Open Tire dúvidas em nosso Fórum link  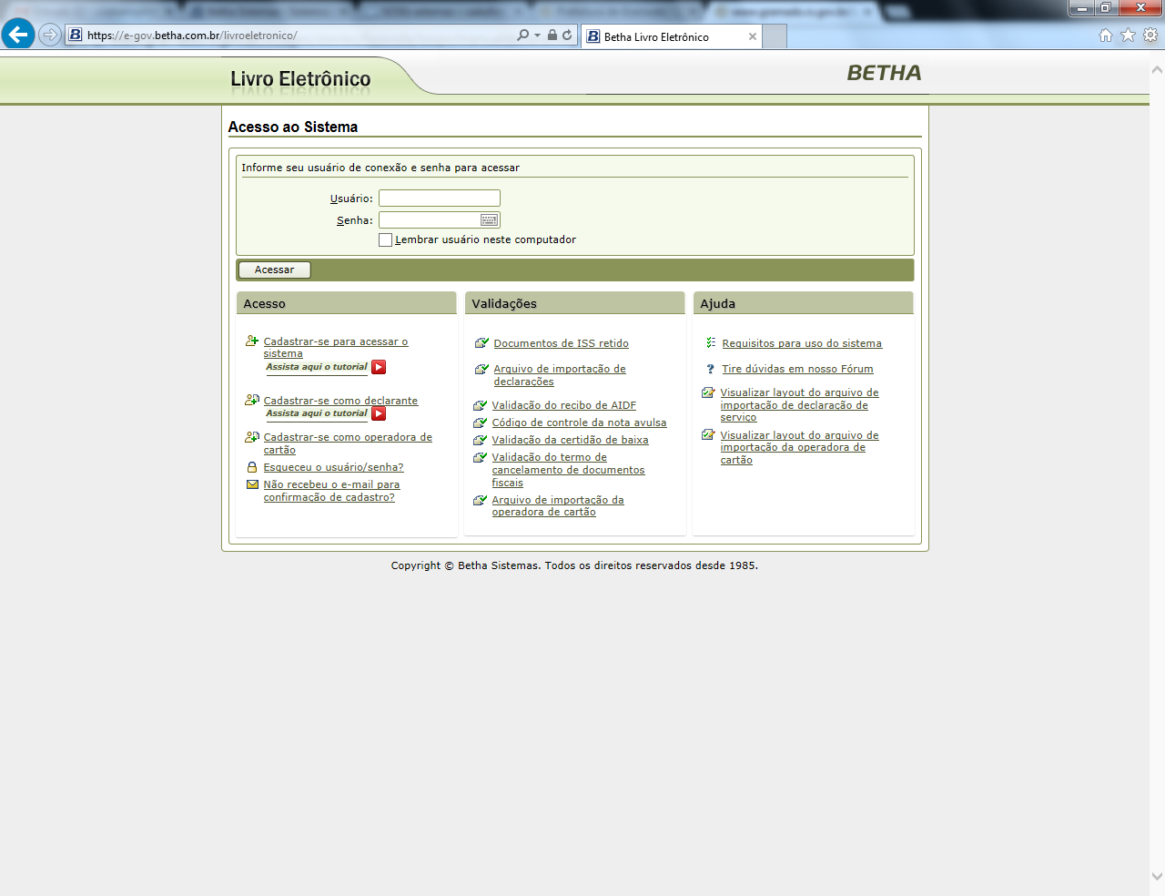pyautogui.click(x=797, y=369)
